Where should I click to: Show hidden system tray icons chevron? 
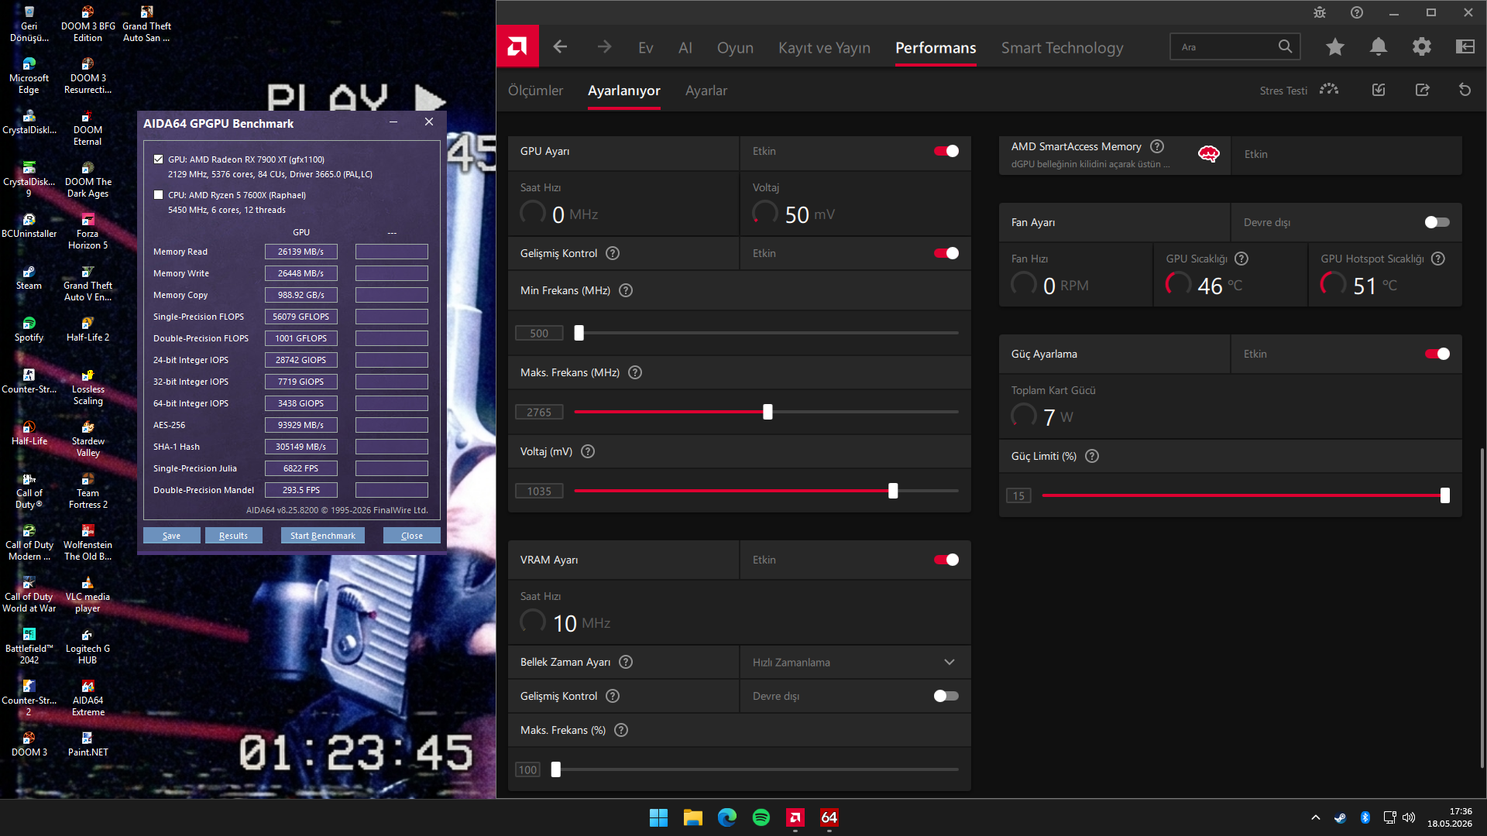point(1316,817)
